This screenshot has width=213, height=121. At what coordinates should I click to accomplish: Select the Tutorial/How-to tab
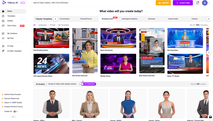86,19
